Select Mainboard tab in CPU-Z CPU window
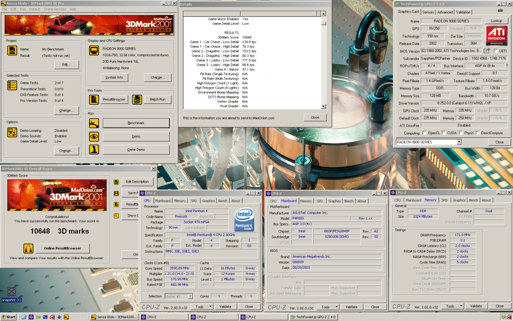 point(163,201)
